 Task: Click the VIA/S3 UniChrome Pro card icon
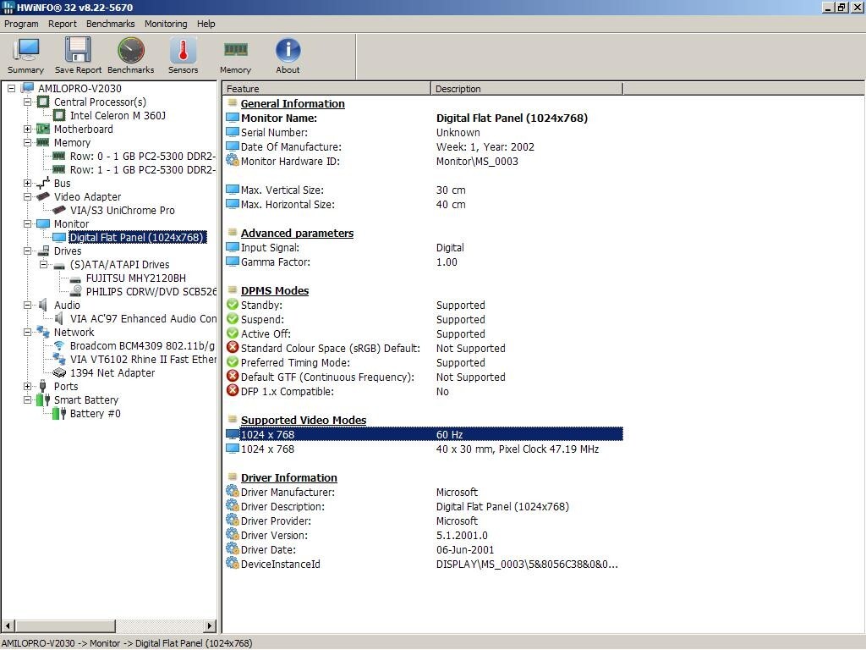(59, 210)
